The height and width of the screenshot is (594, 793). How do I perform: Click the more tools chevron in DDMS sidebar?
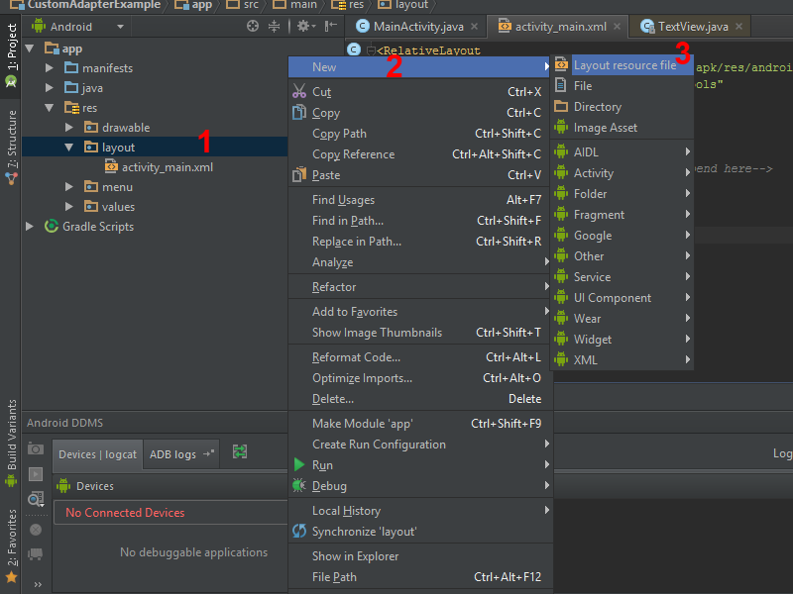point(38,584)
